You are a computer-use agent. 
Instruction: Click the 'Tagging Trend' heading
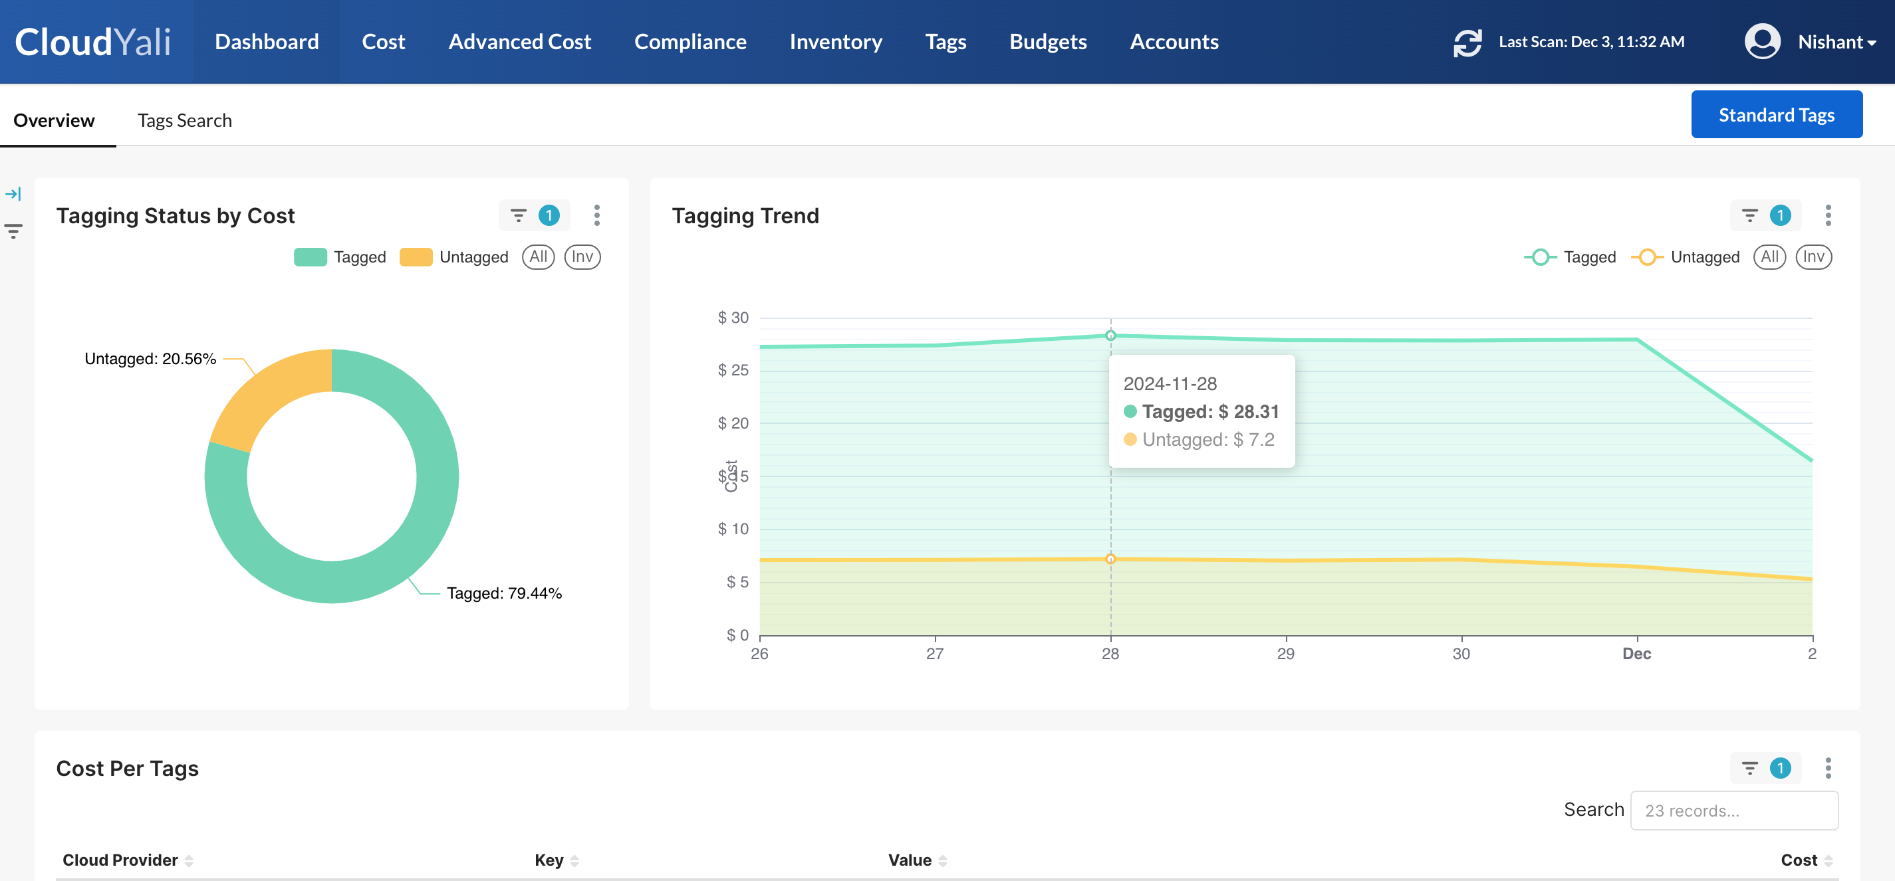click(745, 216)
